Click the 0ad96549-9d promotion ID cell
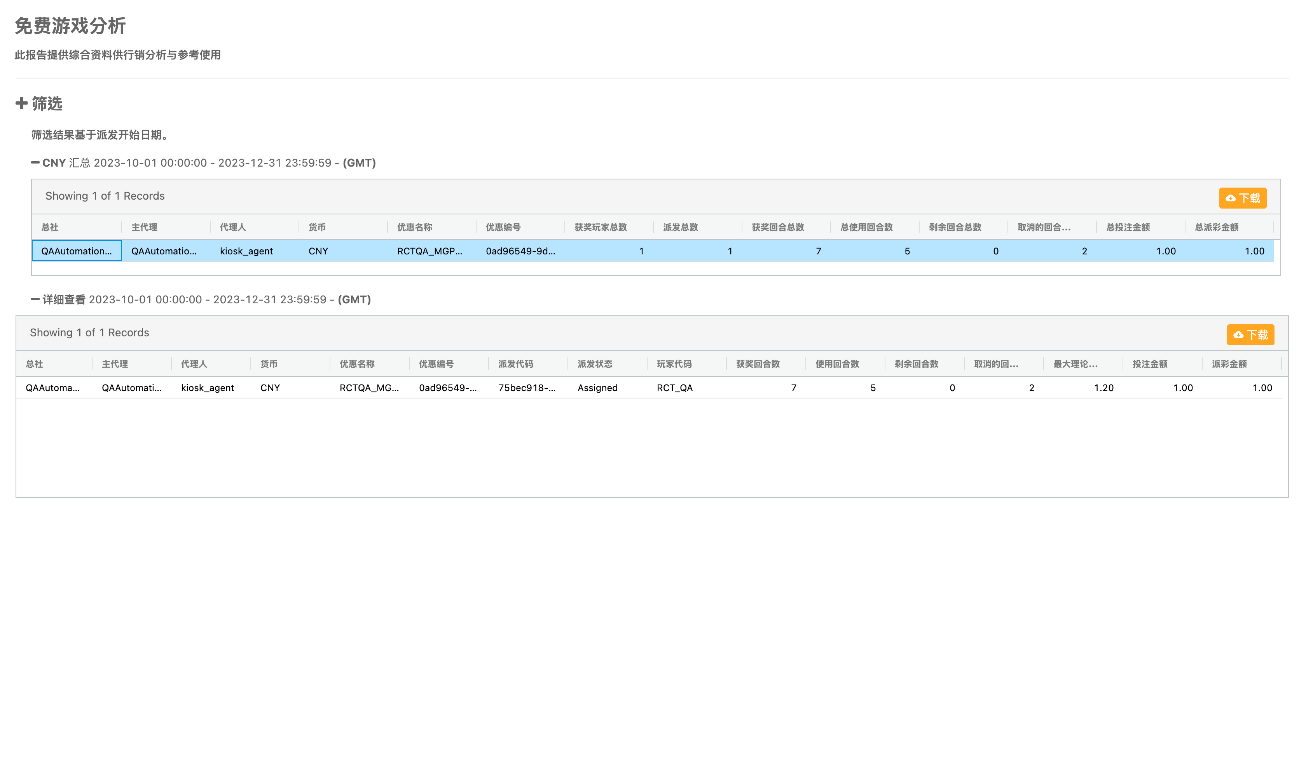 [520, 251]
